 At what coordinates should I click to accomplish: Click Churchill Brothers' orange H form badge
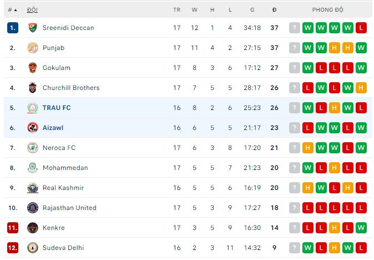tap(361, 88)
